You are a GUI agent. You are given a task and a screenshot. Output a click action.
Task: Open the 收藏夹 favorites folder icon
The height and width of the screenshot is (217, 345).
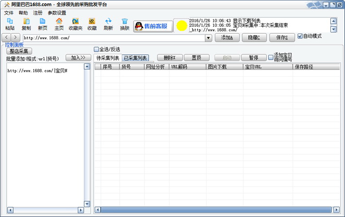click(x=75, y=24)
